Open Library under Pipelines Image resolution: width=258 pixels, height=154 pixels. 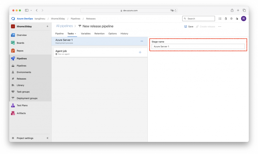coord(20,85)
